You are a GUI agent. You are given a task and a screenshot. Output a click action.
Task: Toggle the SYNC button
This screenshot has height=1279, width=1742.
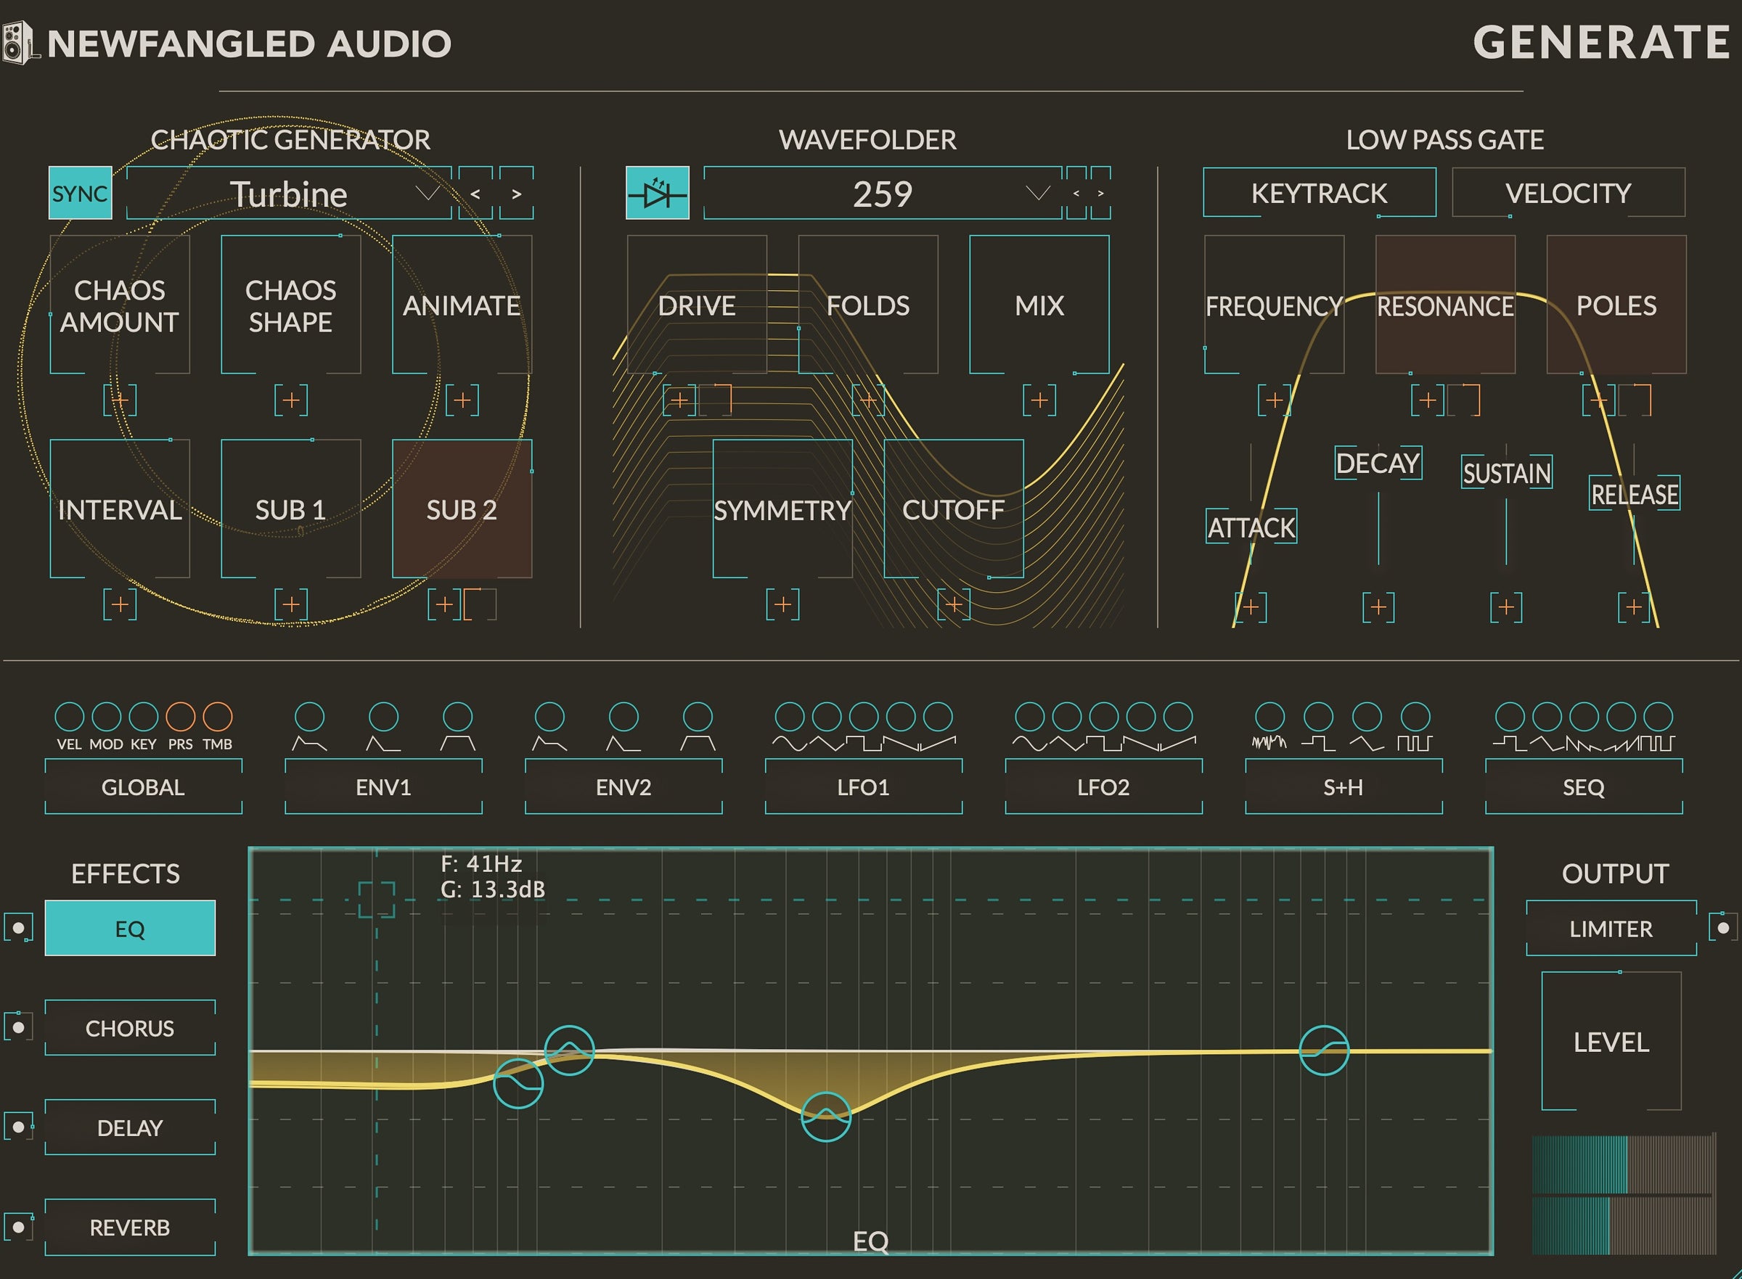click(x=80, y=193)
